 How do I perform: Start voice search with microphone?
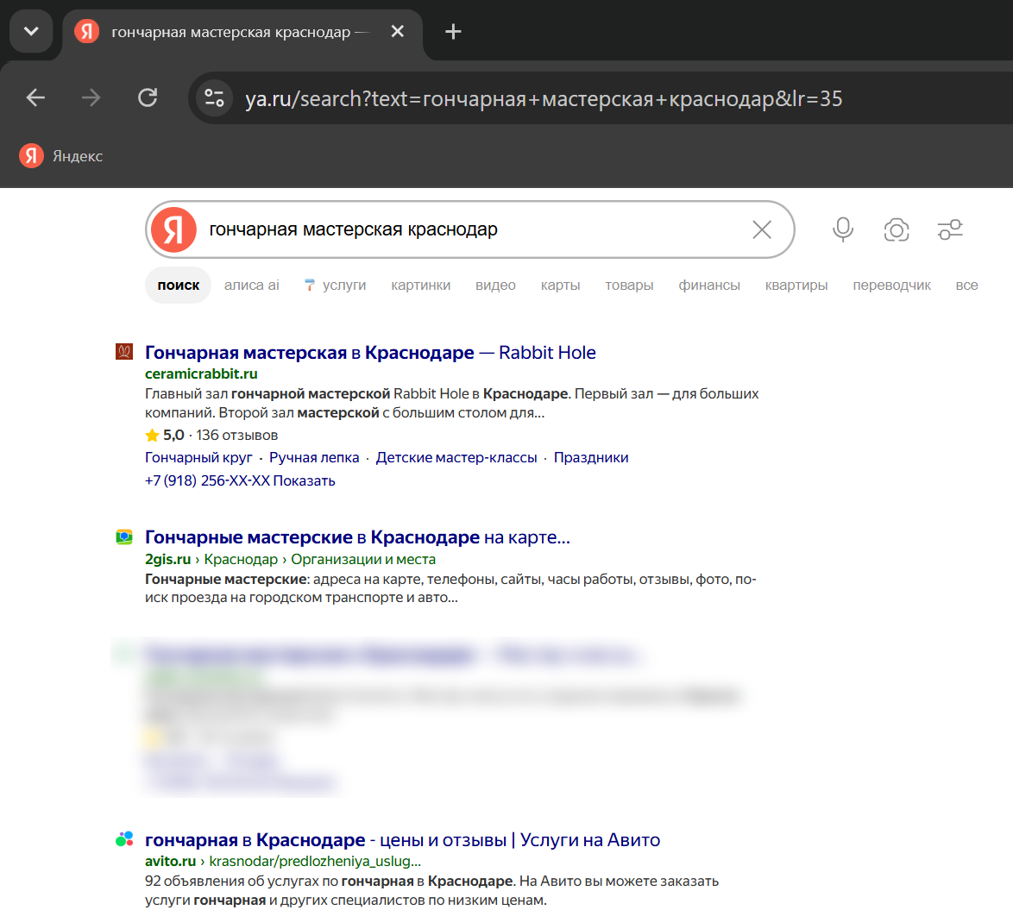coord(842,229)
